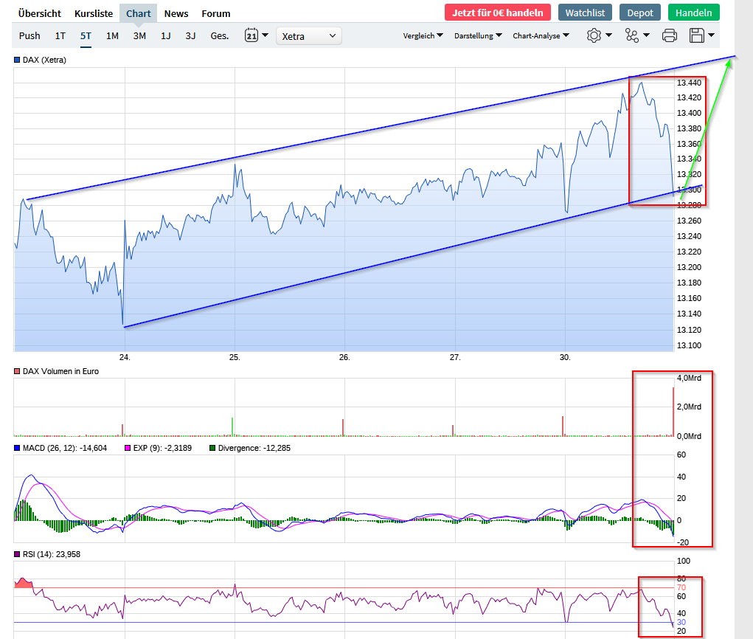
Task: Select the Chart tab
Action: (x=139, y=13)
